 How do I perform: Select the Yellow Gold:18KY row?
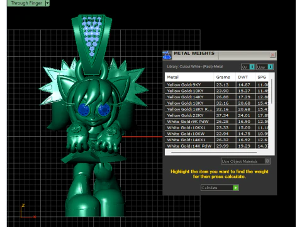pos(216,103)
